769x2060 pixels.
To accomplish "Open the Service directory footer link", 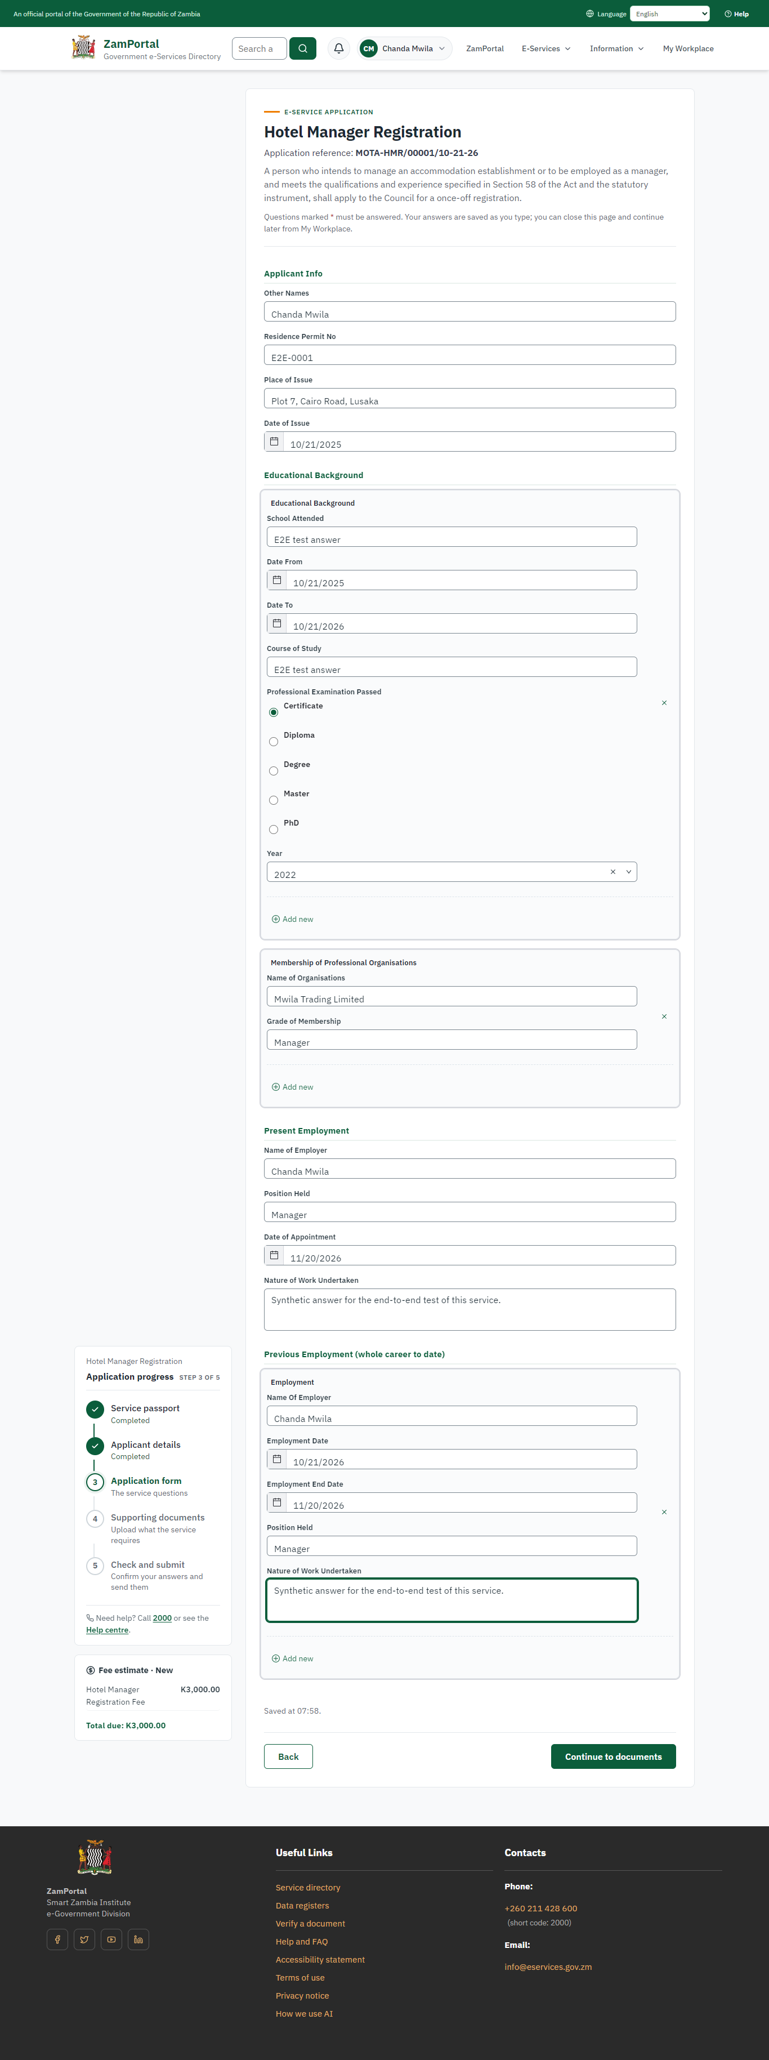I will coord(308,1887).
